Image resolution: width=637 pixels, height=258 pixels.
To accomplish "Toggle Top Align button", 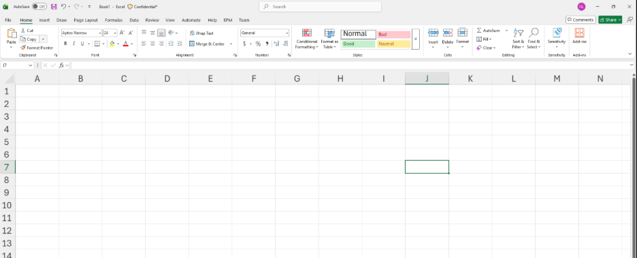I will 144,33.
